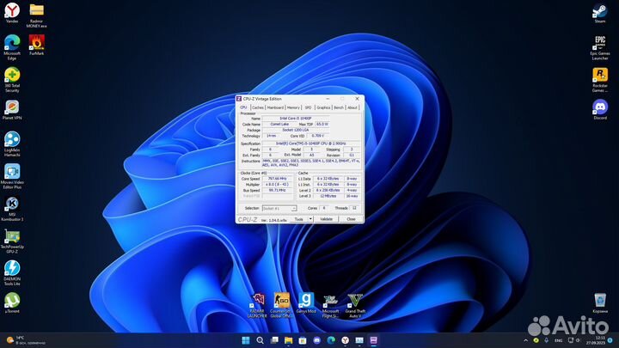This screenshot has height=348, width=619.
Task: Select the CPU tab in CPU-Z
Action: coord(243,107)
